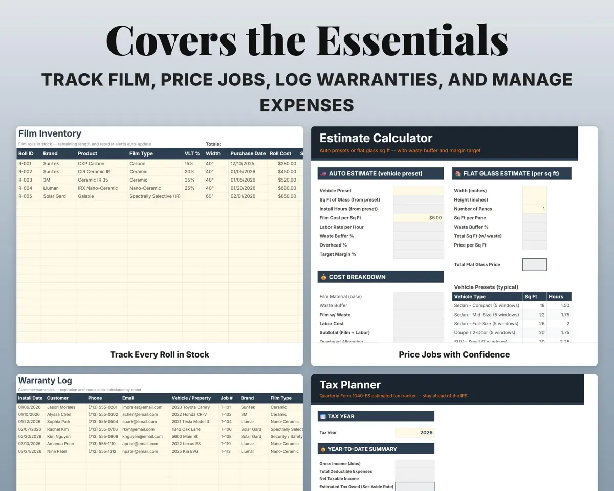This screenshot has width=614, height=491.
Task: Click the money bag icon beside COST BREAKDOWN
Action: 323,277
